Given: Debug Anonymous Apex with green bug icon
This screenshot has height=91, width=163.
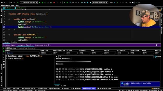Looking at the screenshot, I should pyautogui.click(x=4, y=51).
